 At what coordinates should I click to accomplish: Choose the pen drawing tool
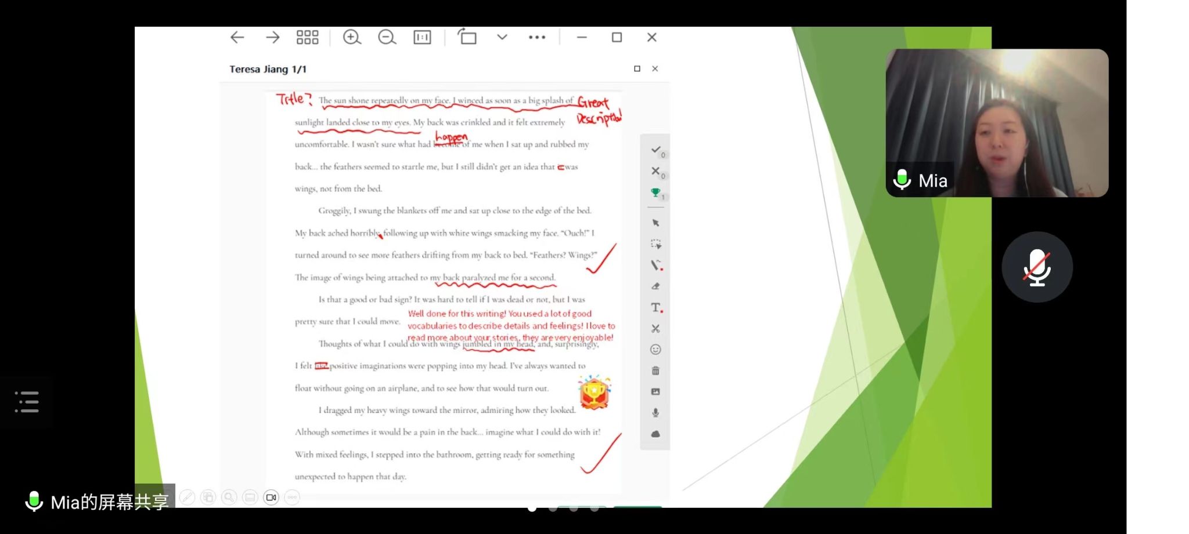pos(655,265)
